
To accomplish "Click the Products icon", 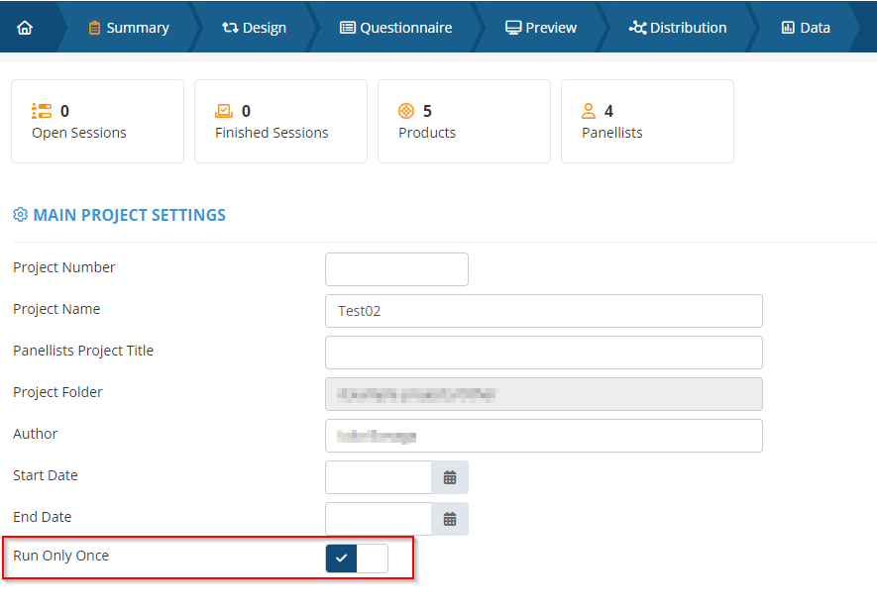I will [406, 111].
